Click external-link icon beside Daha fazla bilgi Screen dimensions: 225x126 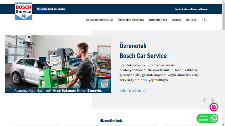click(x=144, y=90)
